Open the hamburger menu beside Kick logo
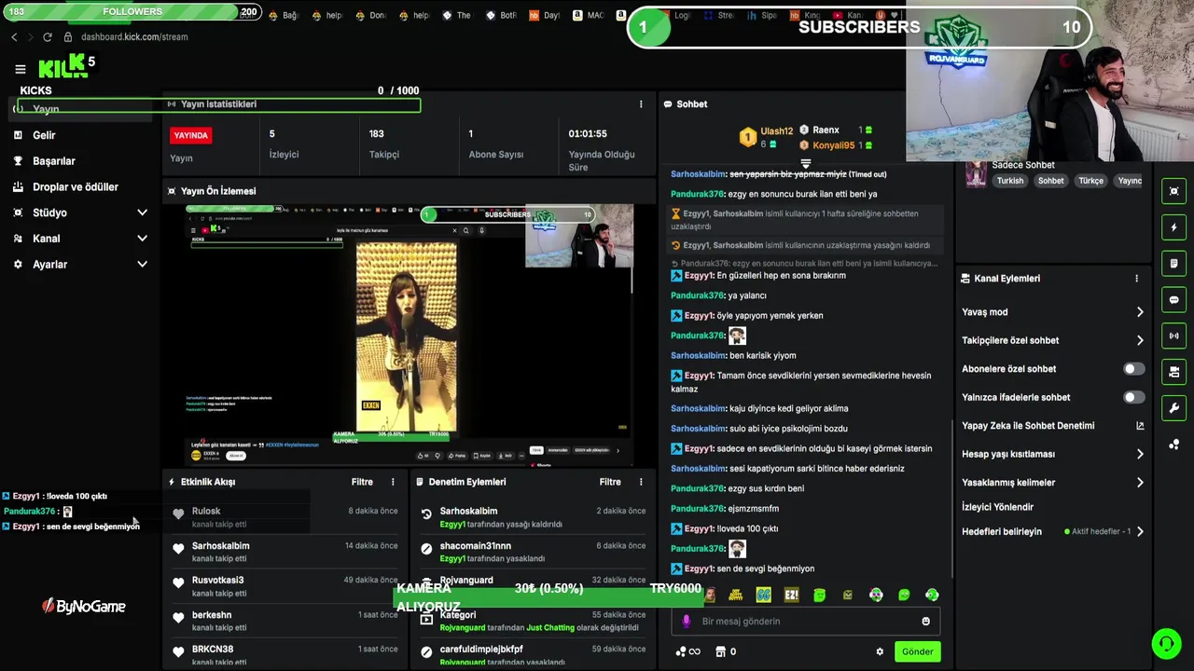 pyautogui.click(x=20, y=69)
